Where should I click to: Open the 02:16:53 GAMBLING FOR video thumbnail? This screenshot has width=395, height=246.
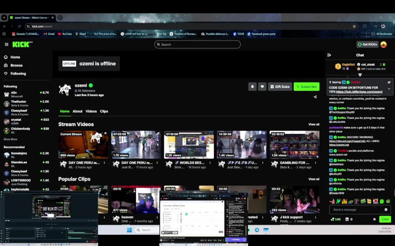pyautogui.click(x=295, y=145)
